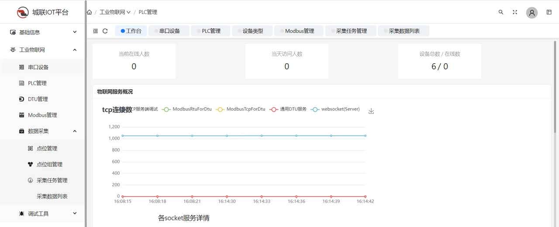The image size is (559, 227).
Task: Click the 各socket服务详情 chart title
Action: (184, 218)
